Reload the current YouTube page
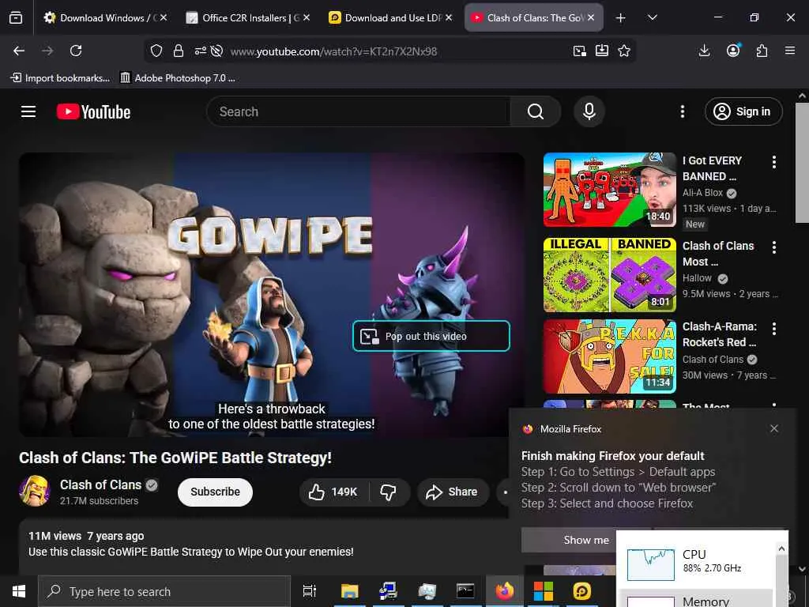This screenshot has height=607, width=809. click(x=76, y=51)
